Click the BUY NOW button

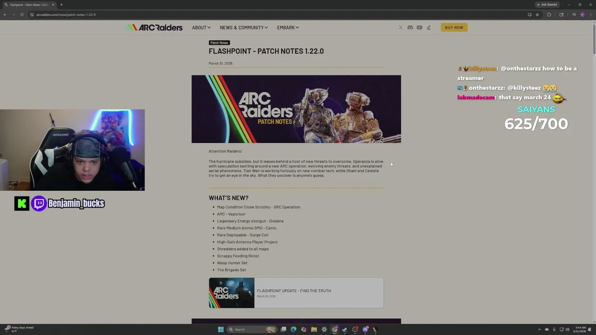click(x=454, y=27)
